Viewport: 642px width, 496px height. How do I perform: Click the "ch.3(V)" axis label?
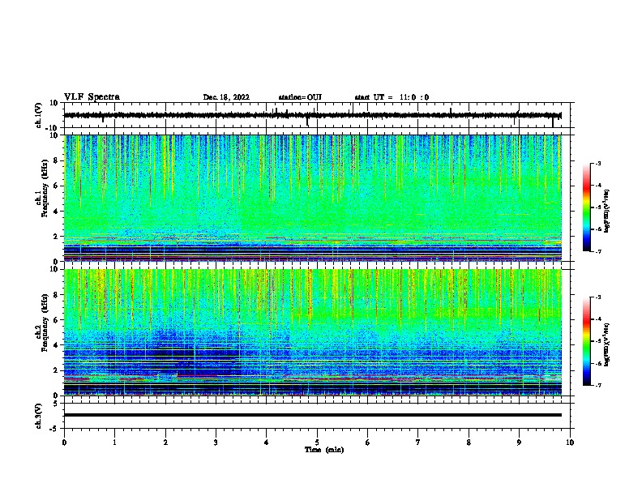pos(39,416)
